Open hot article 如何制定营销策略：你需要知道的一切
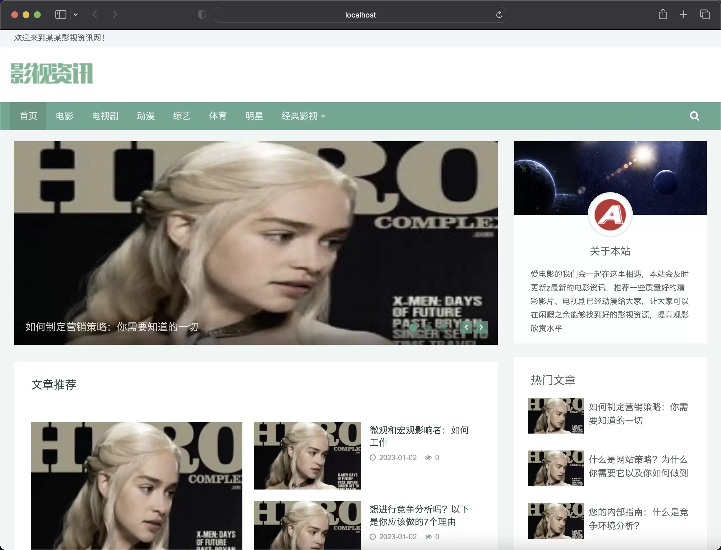Screen dimensions: 721x550 638,413
